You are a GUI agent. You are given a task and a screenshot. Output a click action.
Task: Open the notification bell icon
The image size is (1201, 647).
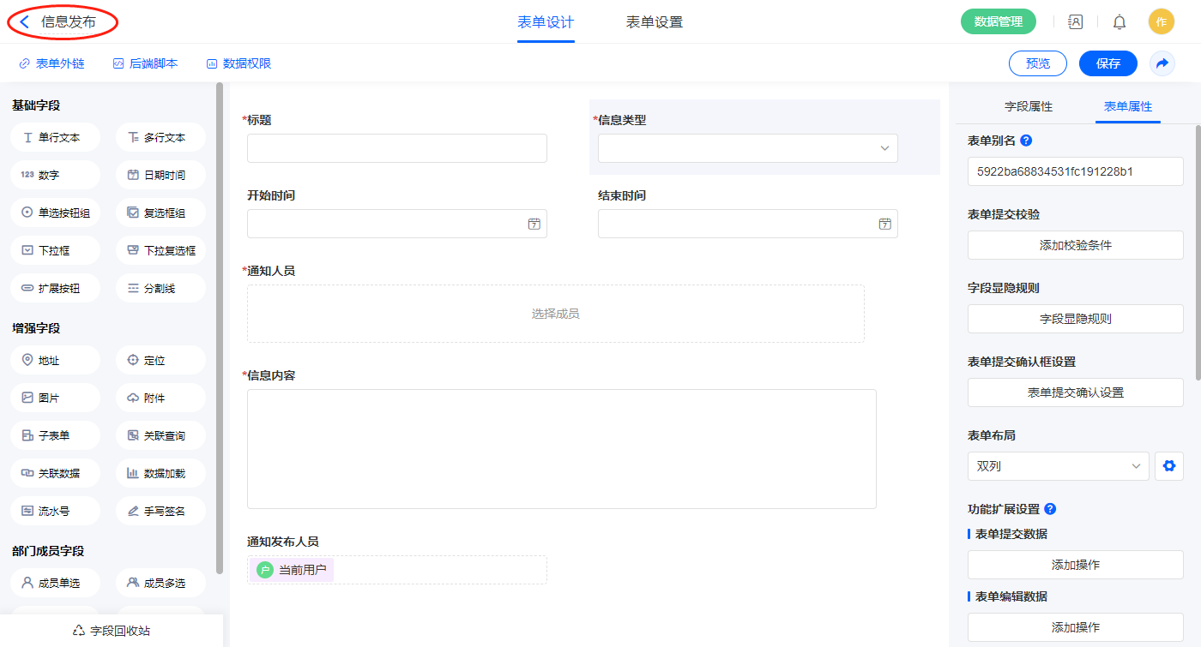[1120, 22]
